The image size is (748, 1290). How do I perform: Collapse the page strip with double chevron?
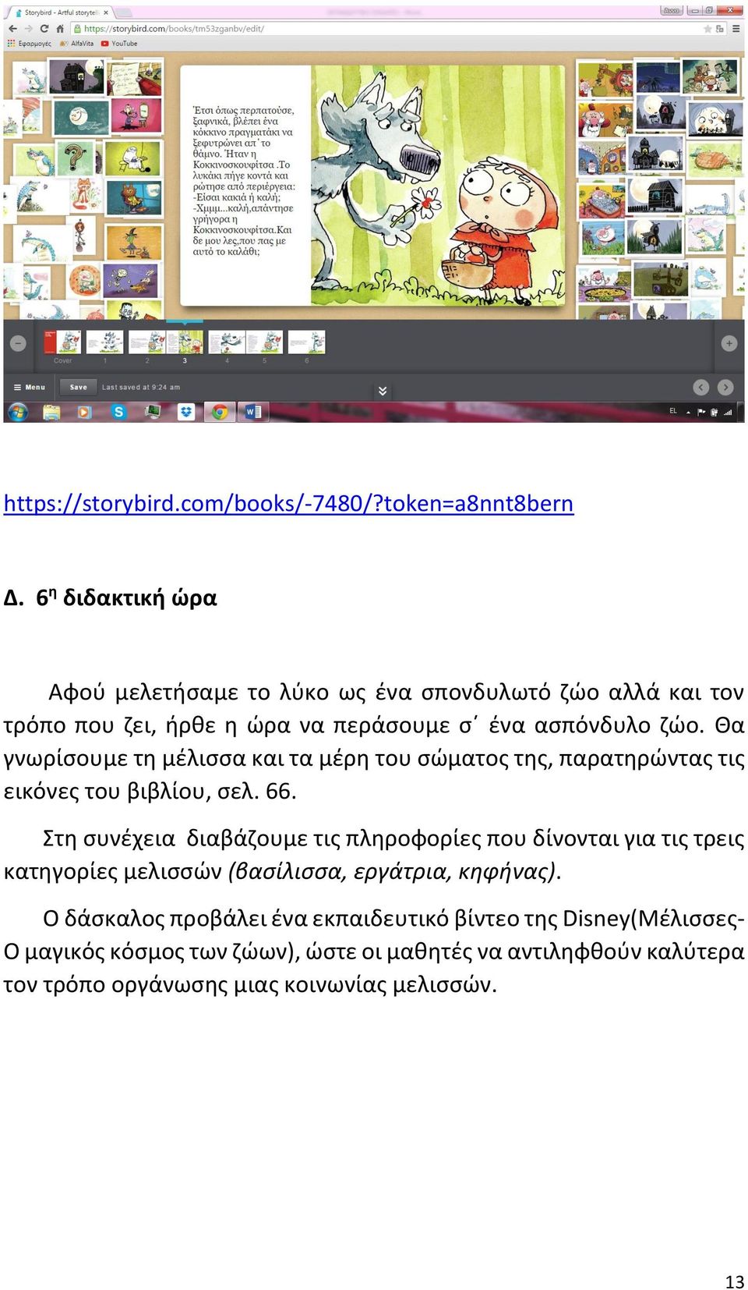click(x=383, y=391)
